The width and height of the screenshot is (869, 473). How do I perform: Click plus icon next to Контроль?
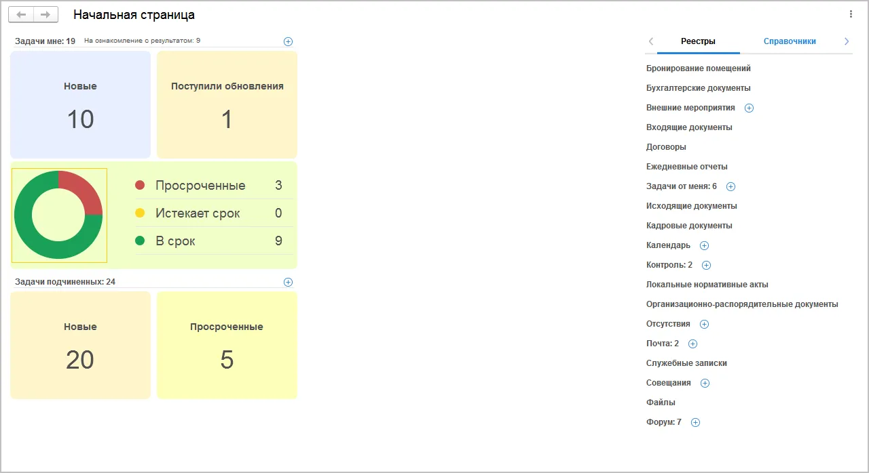click(706, 265)
